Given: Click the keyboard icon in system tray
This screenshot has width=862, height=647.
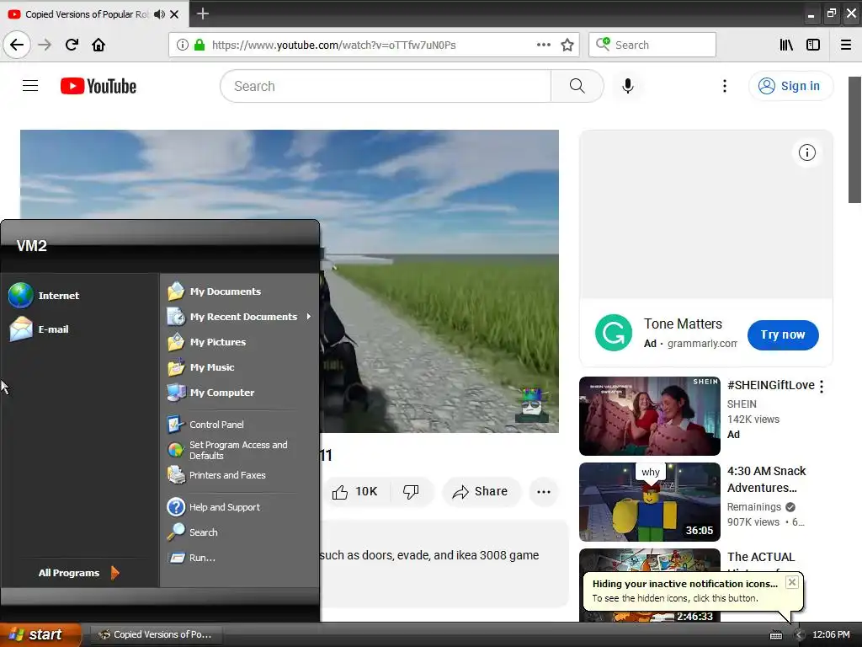Looking at the screenshot, I should pos(775,635).
